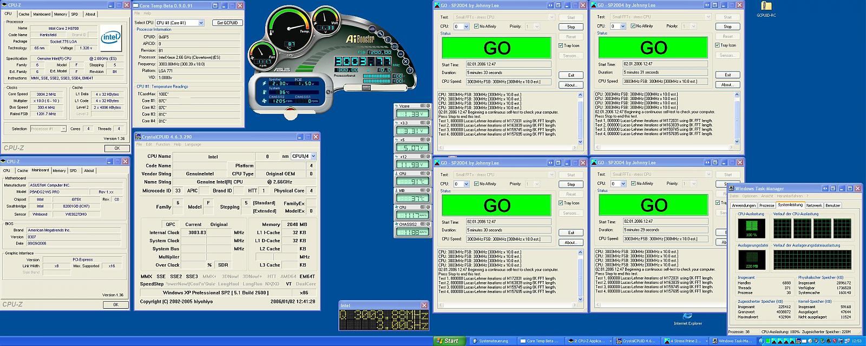Screen dimensions: 866x346
Task: Click the log scrollbar in lower-left SP2004 window
Action: coord(581,276)
